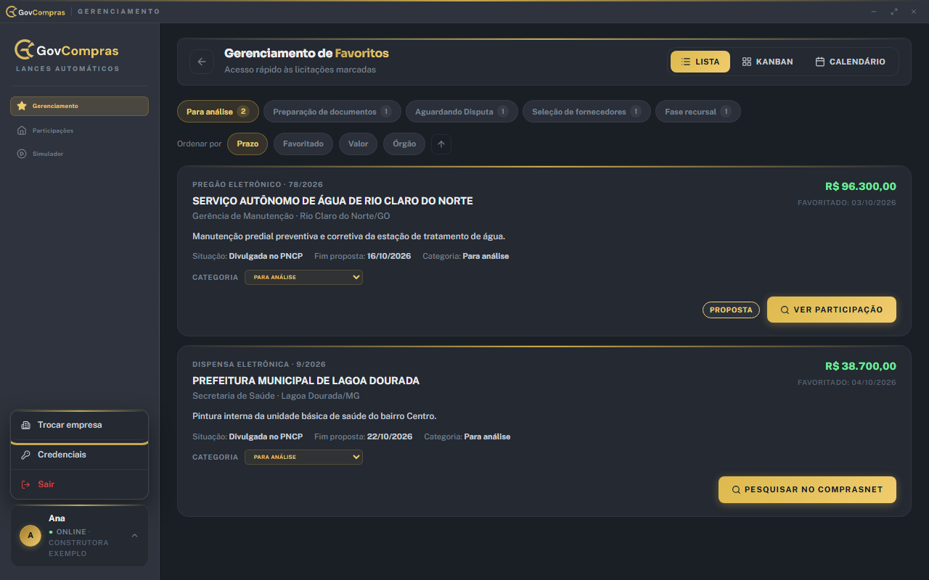The width and height of the screenshot is (929, 580).
Task: Select the Para análise tab
Action: pos(218,112)
